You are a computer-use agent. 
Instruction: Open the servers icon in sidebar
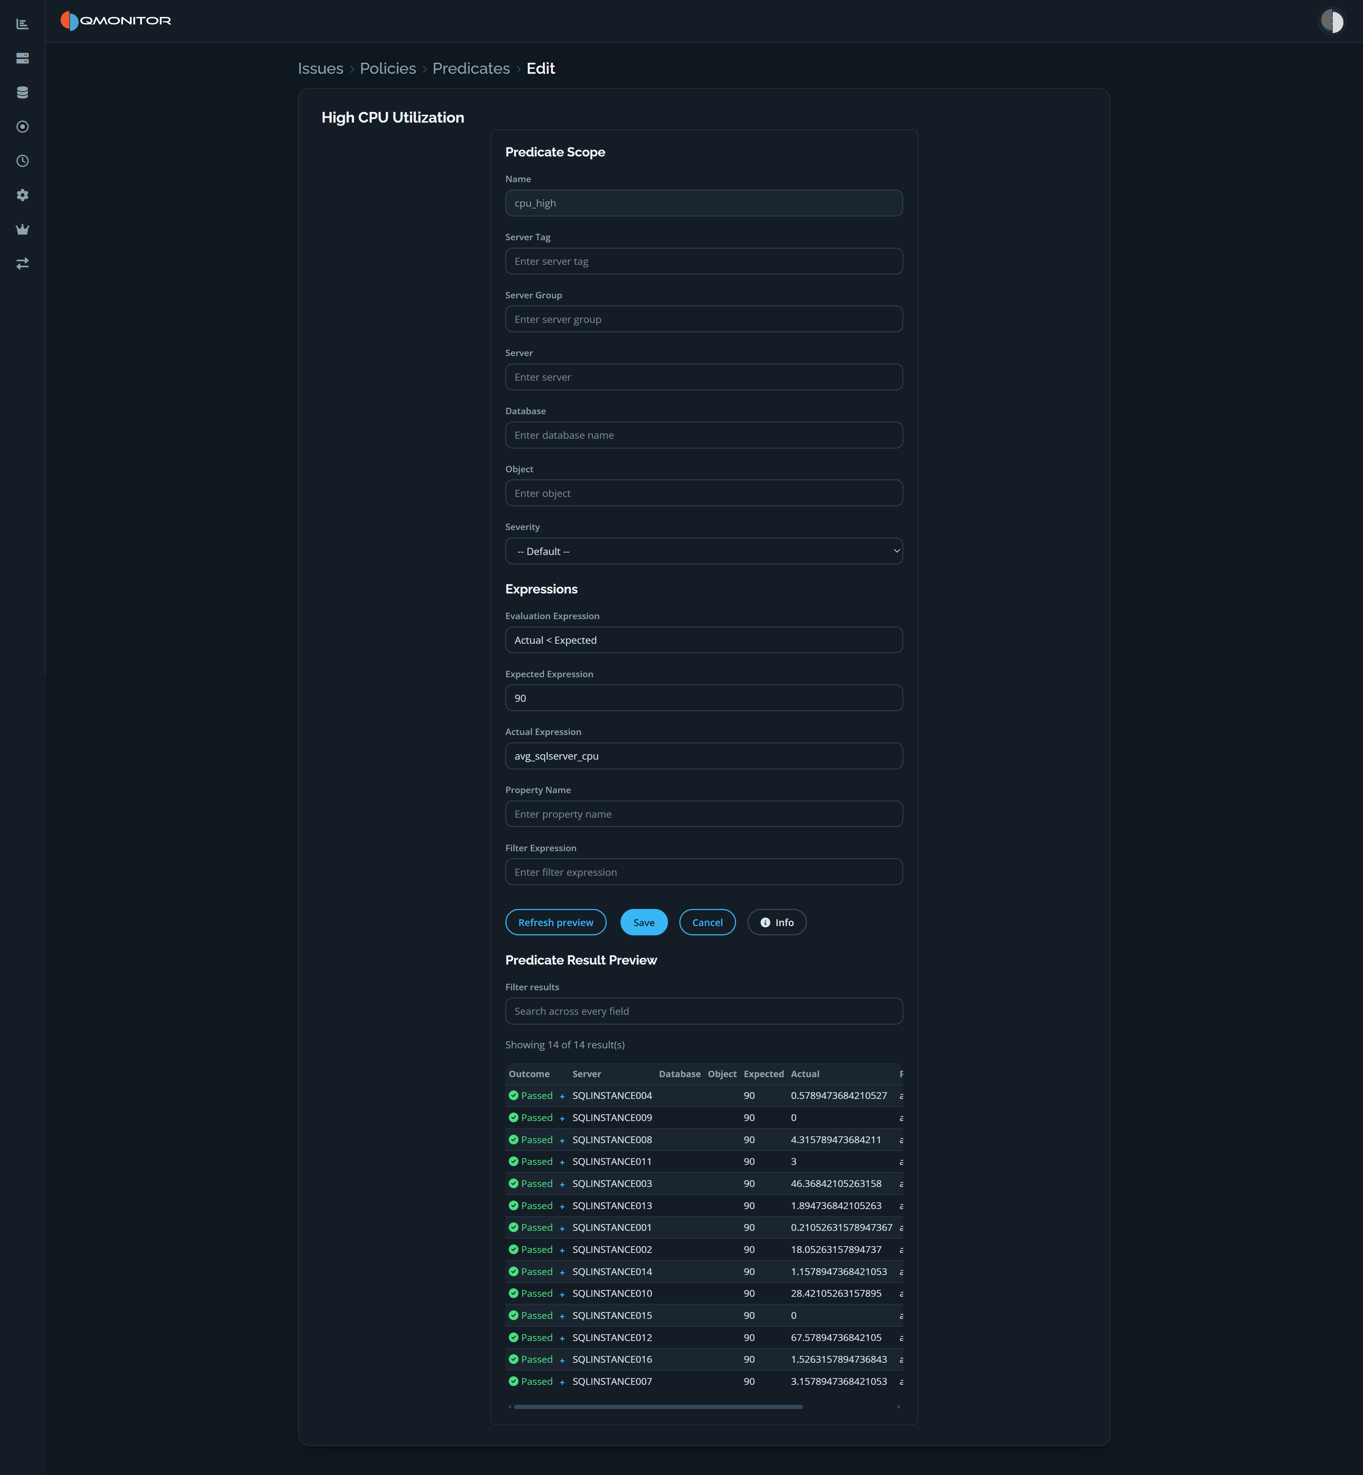[x=22, y=58]
